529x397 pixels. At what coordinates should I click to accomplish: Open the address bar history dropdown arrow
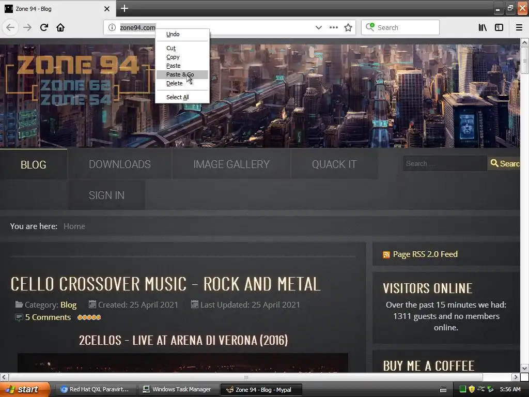tap(318, 27)
